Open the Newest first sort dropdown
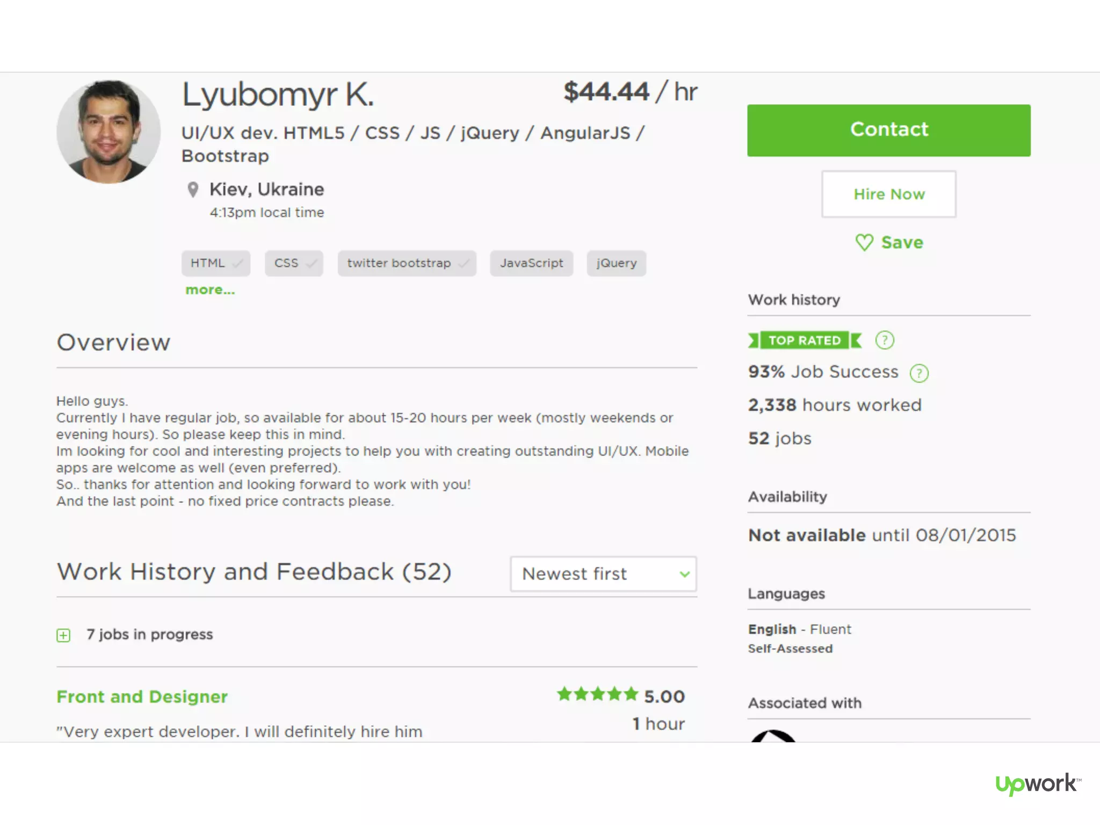The width and height of the screenshot is (1100, 825). tap(603, 574)
